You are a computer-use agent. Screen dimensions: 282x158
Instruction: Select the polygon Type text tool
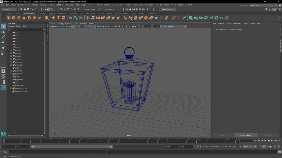(x=58, y=18)
